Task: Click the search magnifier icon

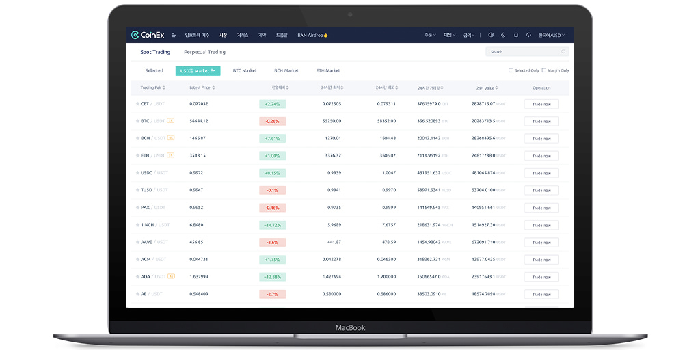Action: pyautogui.click(x=563, y=52)
